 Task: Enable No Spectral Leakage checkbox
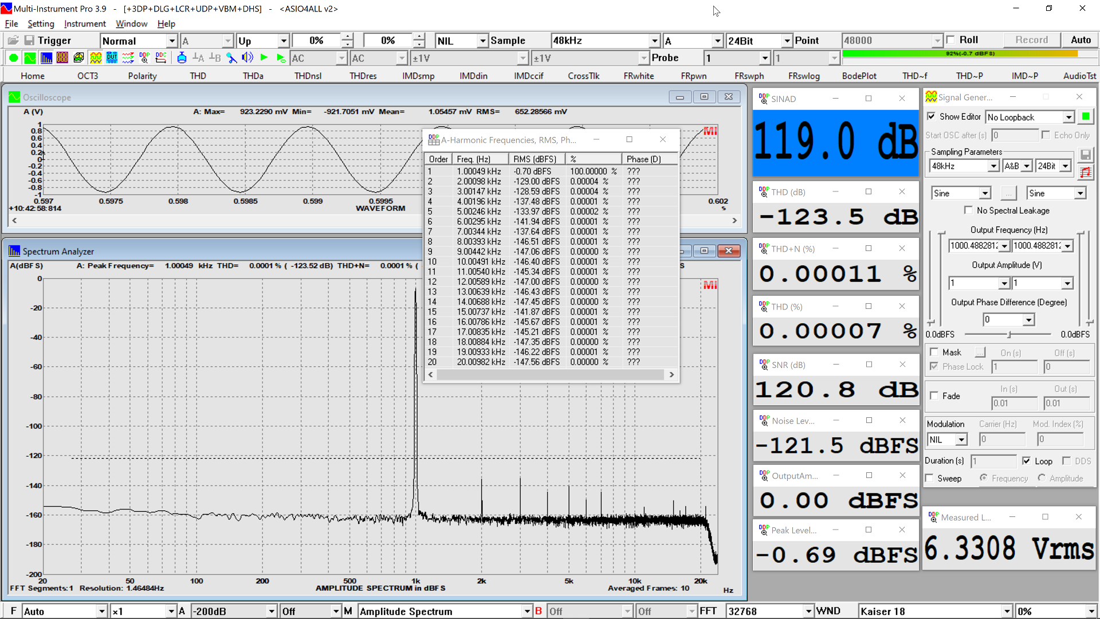[968, 210]
